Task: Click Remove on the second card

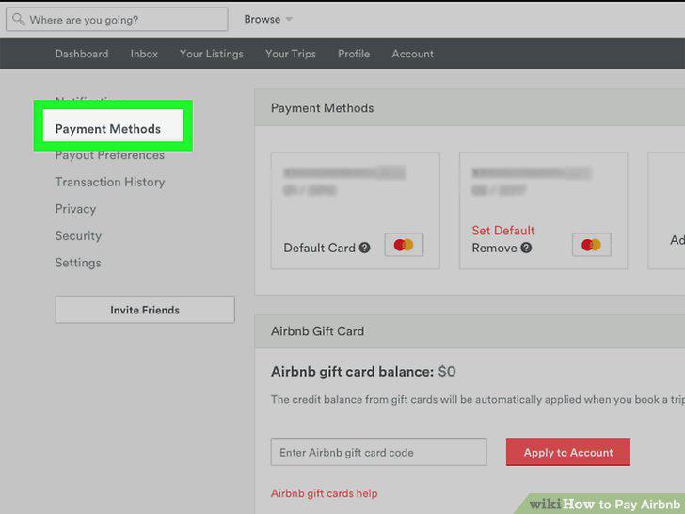Action: pyautogui.click(x=495, y=248)
